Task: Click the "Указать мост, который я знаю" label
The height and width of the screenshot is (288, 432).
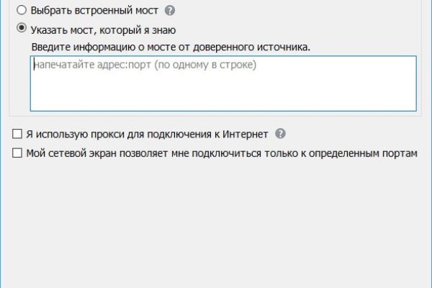Action: (x=103, y=30)
